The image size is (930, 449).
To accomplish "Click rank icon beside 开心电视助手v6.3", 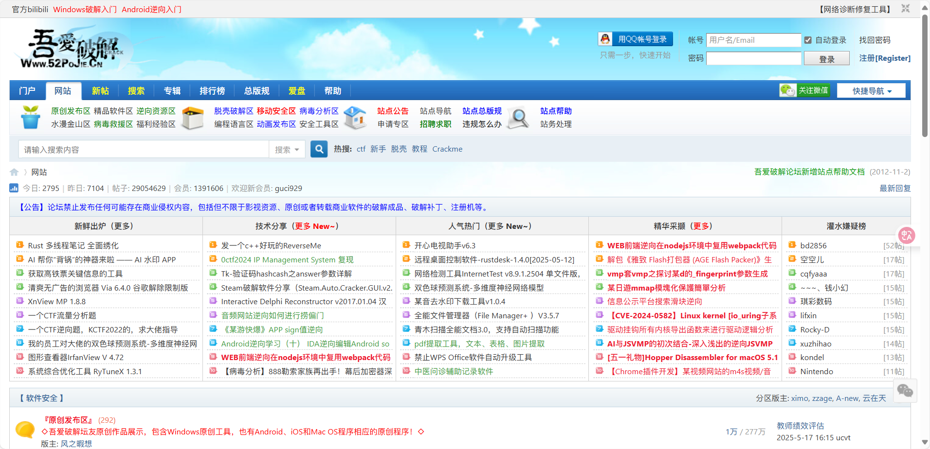I will coord(406,245).
